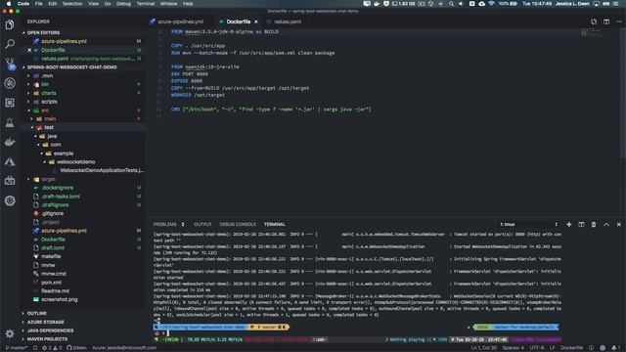Screen dimensions: 626x352
Task: Click GitHub jldeen status bar item
Action: click(x=76, y=348)
